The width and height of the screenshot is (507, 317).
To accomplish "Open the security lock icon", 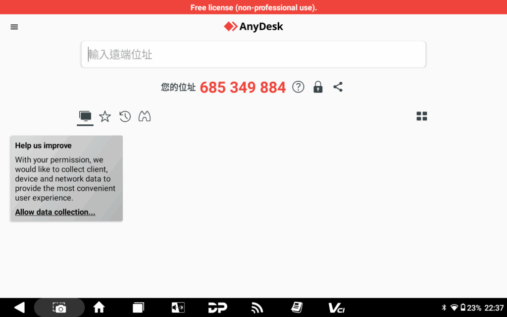I will coord(317,87).
